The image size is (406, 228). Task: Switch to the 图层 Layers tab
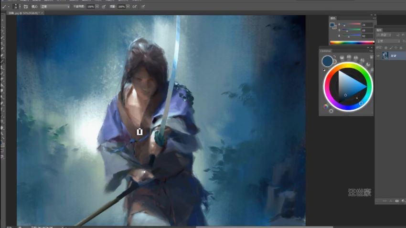point(379,30)
